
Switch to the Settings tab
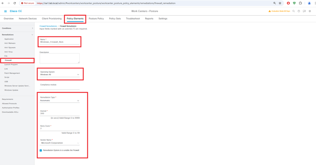[163, 19]
